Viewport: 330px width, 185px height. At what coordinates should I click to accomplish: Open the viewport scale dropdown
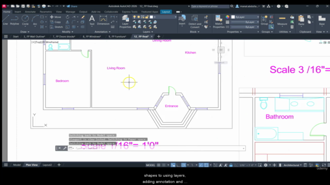coord(248,165)
